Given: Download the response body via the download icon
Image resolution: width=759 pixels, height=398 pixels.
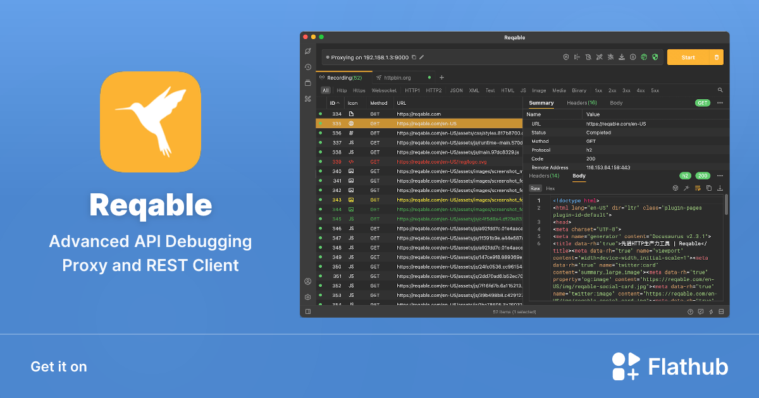Looking at the screenshot, I should click(x=720, y=188).
